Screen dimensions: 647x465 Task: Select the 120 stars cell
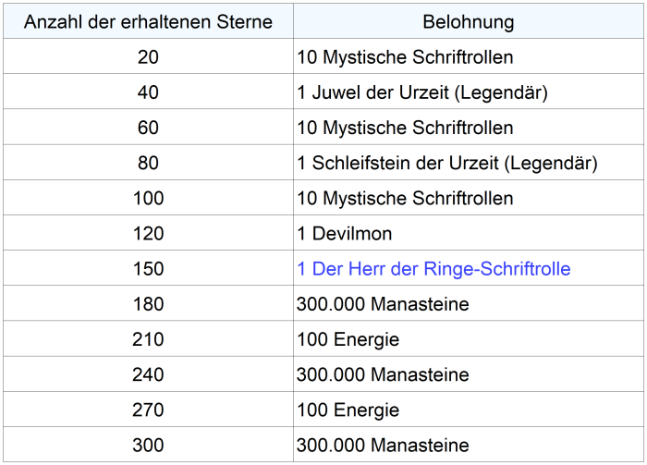coord(148,234)
